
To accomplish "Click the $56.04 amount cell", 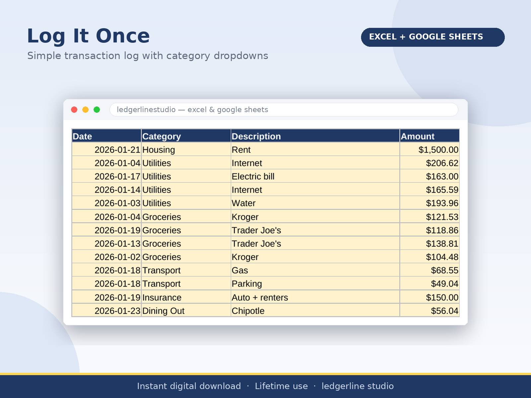I will 430,310.
